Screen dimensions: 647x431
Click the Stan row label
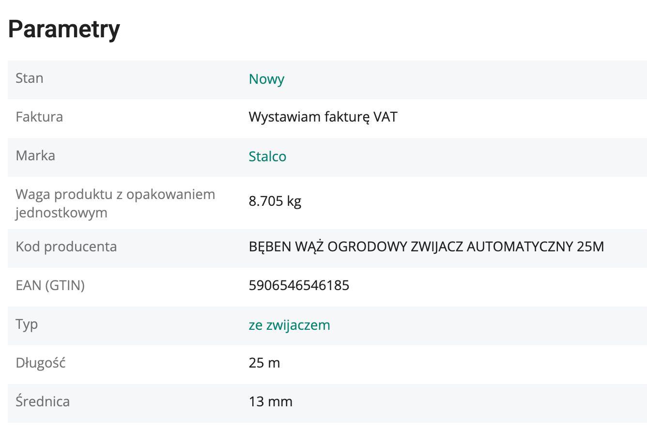30,78
